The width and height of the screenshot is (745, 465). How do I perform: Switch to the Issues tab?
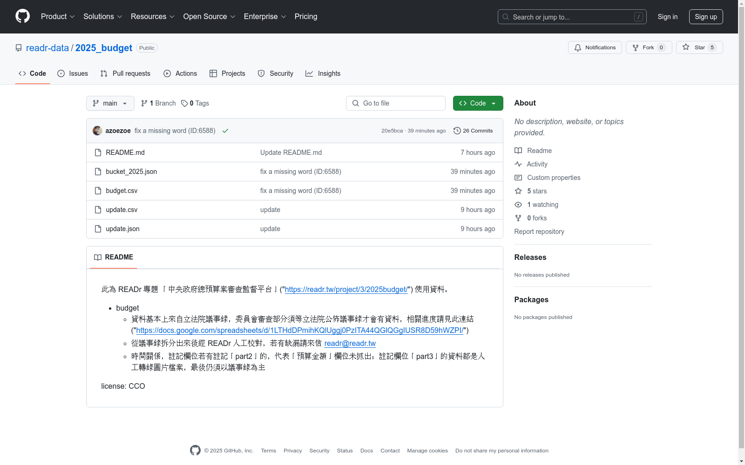(73, 73)
